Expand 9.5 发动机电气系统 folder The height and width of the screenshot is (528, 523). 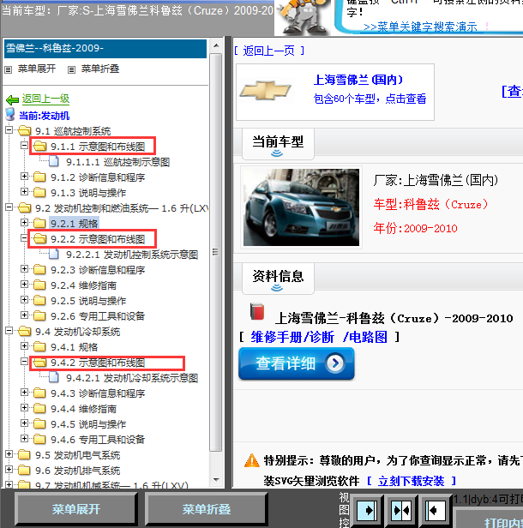click(9, 454)
